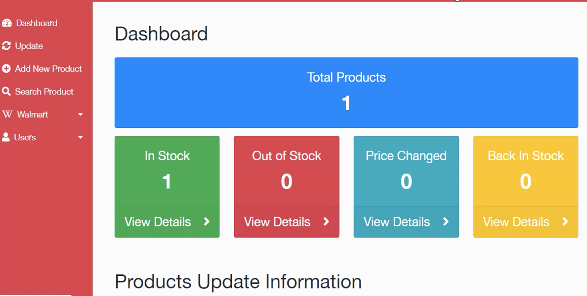Screen dimensions: 587x296
Task: Select the Update menu item label
Action: coord(29,46)
